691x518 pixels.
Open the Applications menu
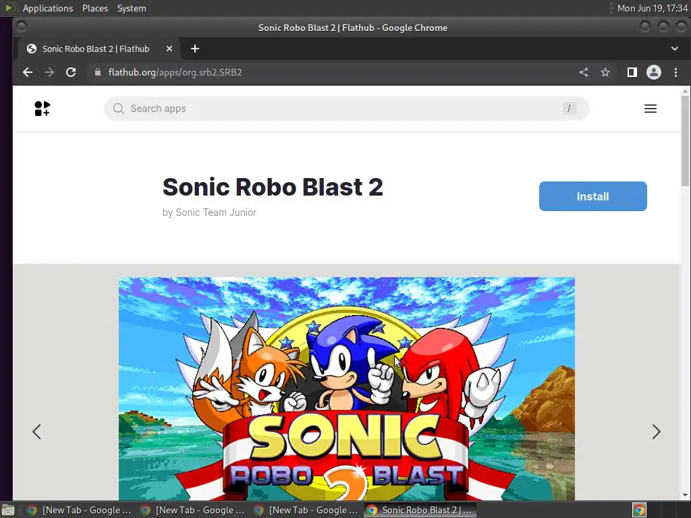[x=48, y=8]
